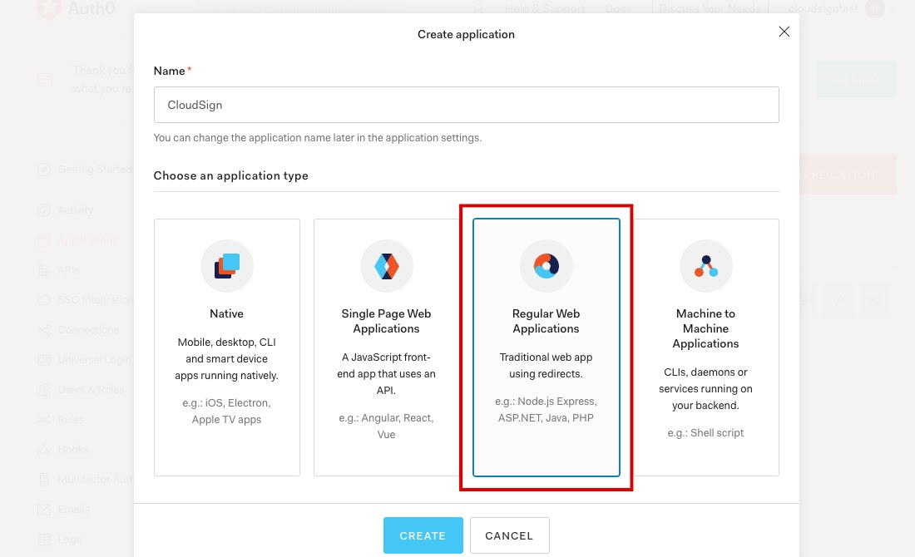Click the CREATE button
The image size is (915, 557).
click(x=423, y=535)
